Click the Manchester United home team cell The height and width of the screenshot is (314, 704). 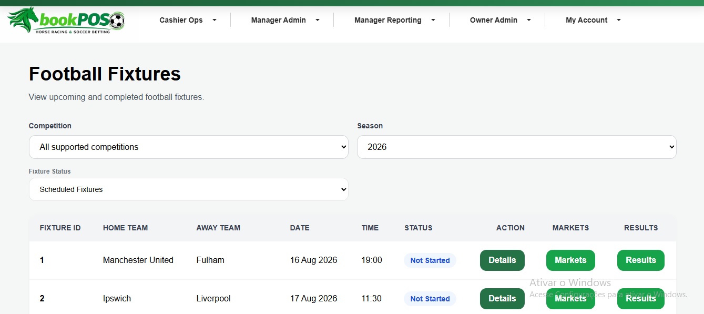[138, 260]
